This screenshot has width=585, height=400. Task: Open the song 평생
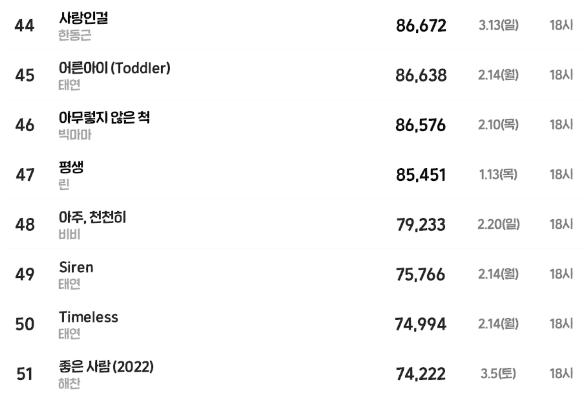[71, 167]
